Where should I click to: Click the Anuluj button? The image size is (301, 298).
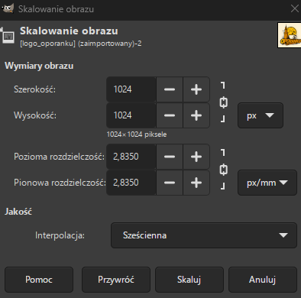[x=263, y=280]
